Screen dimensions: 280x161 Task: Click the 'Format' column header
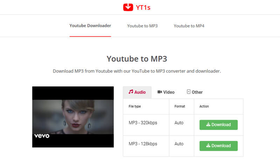(180, 106)
